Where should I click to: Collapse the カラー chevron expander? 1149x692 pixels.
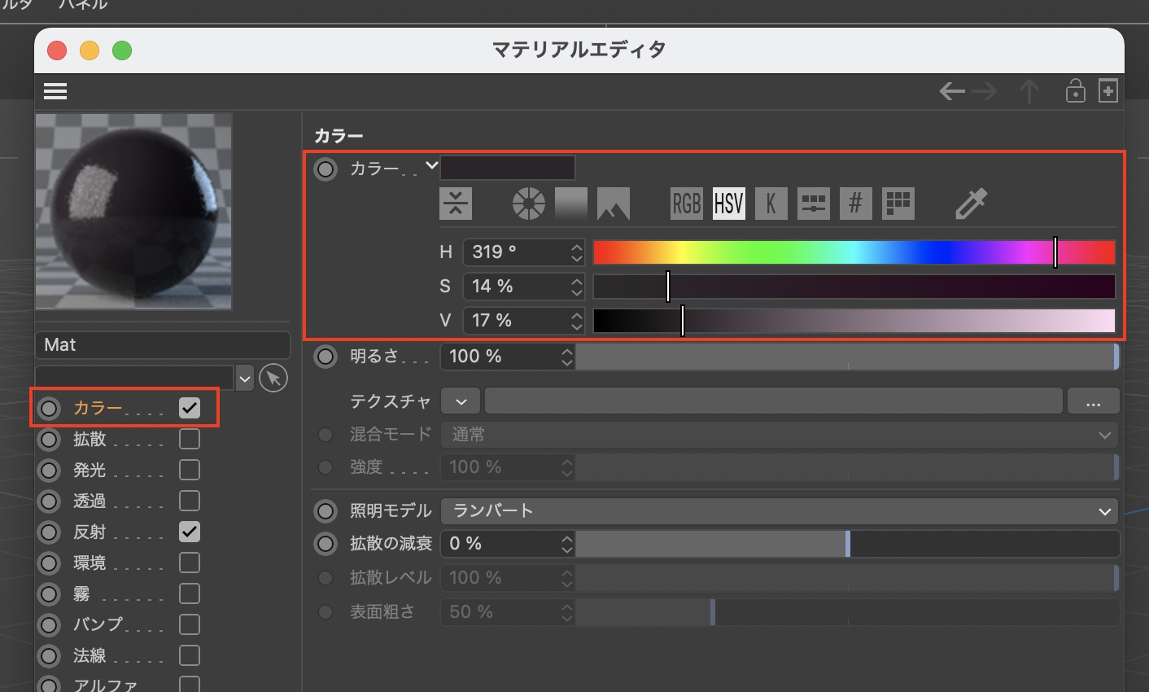(432, 166)
